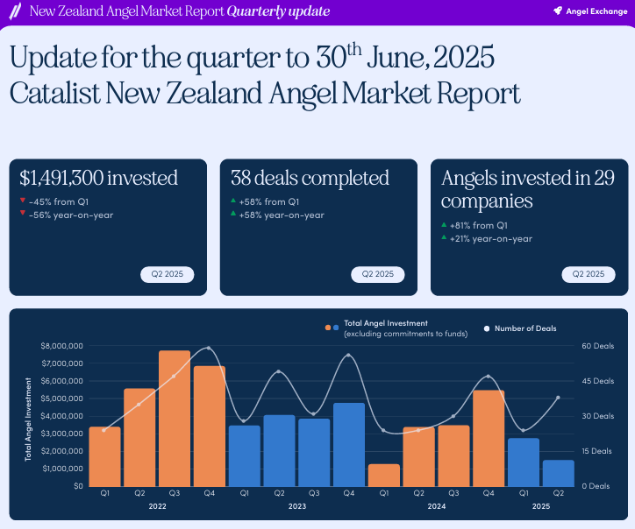Image resolution: width=635 pixels, height=529 pixels.
Task: Click the Angel Exchange rocket icon
Action: pos(558,11)
